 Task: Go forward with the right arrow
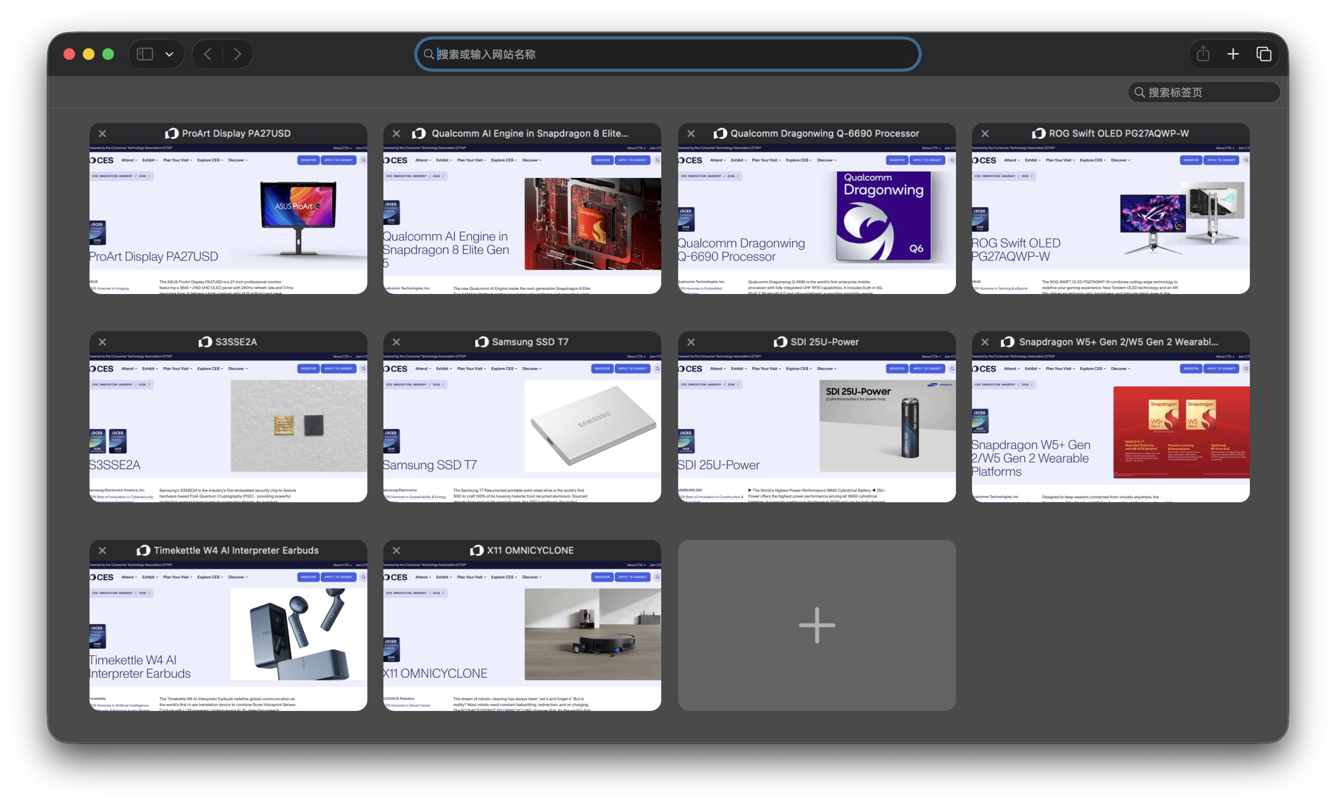click(237, 54)
